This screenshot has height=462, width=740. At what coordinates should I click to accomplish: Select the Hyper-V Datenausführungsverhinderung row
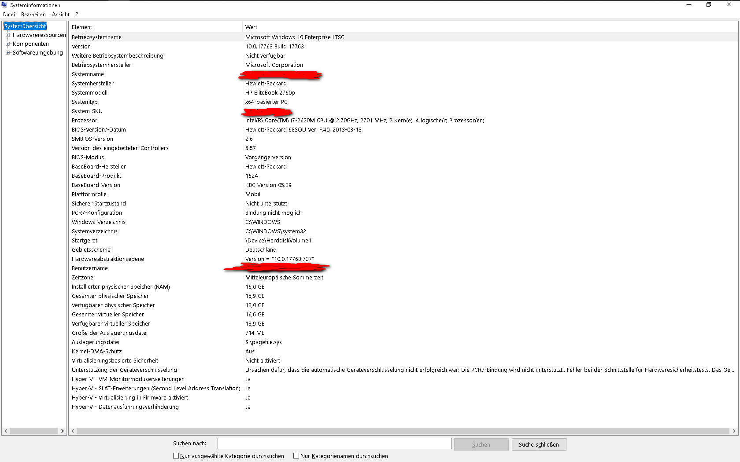click(x=403, y=407)
